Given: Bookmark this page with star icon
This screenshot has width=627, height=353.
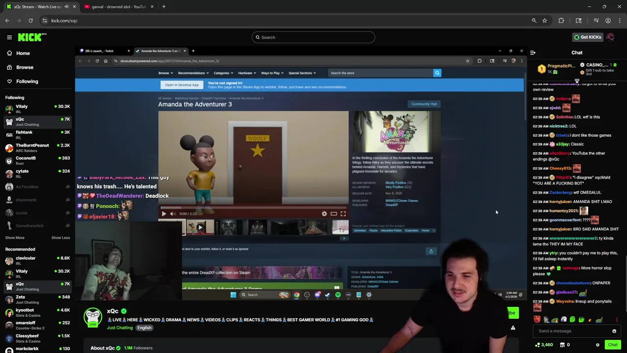Looking at the screenshot, I should (x=544, y=21).
